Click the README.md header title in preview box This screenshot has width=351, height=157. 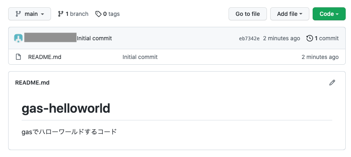pos(32,83)
